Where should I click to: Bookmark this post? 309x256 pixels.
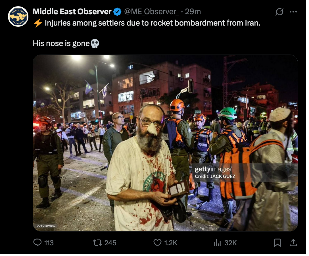[277, 243]
